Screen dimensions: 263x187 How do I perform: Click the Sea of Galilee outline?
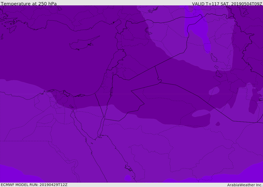click(x=113, y=74)
